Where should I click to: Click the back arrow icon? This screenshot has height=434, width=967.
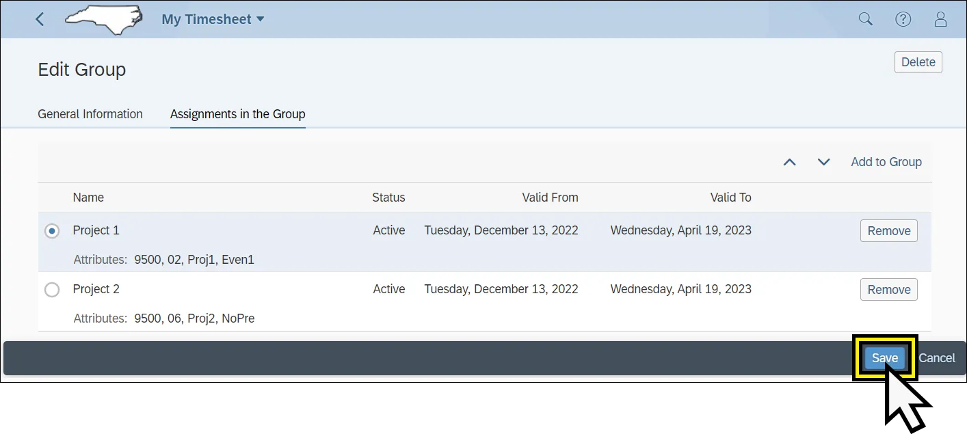point(40,19)
